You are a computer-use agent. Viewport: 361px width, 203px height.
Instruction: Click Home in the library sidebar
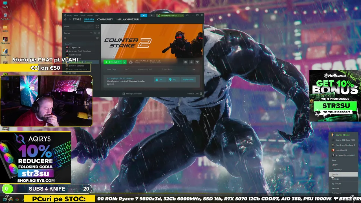(x=78, y=27)
